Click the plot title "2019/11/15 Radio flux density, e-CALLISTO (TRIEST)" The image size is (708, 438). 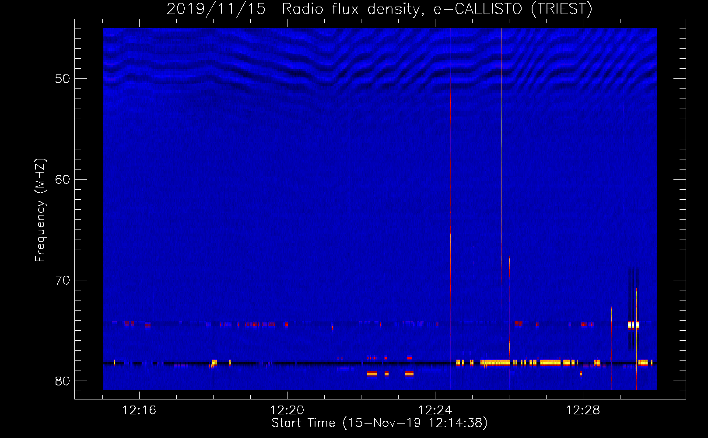coord(379,9)
